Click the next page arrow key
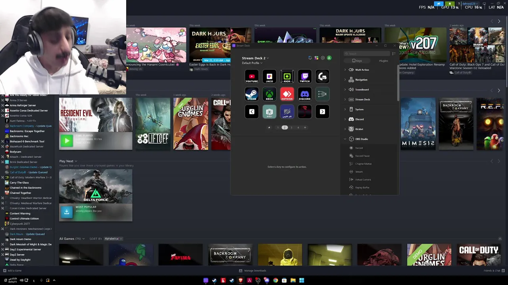This screenshot has height=285, width=508. pyautogui.click(x=322, y=112)
